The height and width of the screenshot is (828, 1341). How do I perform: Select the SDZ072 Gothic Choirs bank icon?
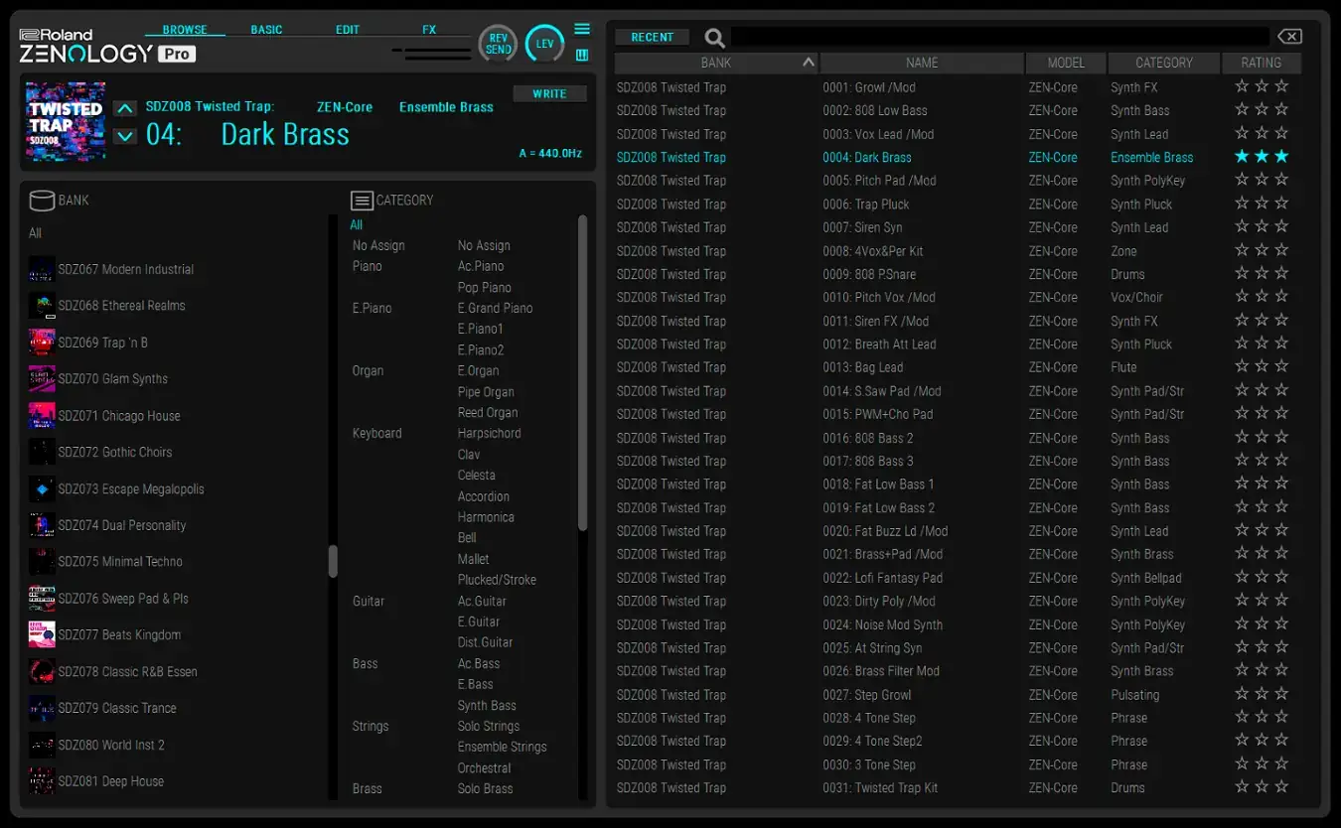pos(42,452)
